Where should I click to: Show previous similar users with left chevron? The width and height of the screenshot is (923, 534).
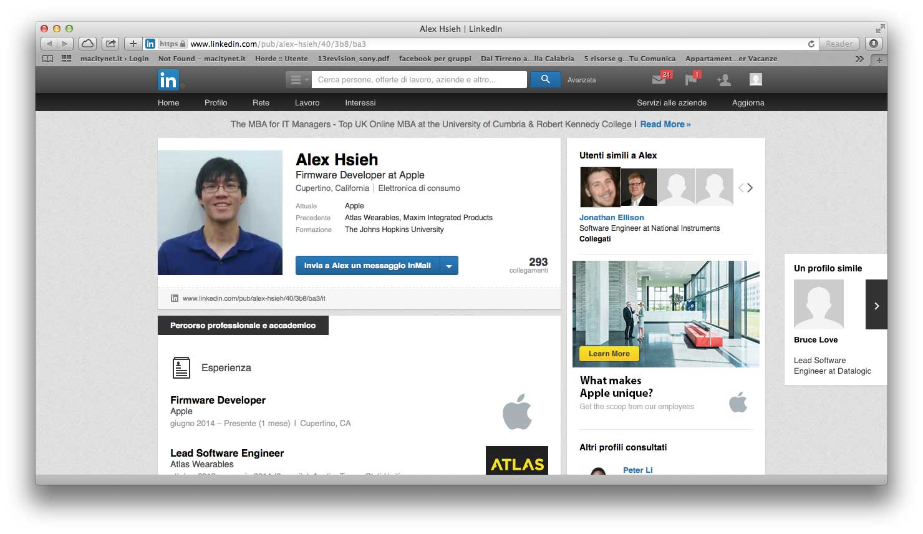pyautogui.click(x=741, y=188)
